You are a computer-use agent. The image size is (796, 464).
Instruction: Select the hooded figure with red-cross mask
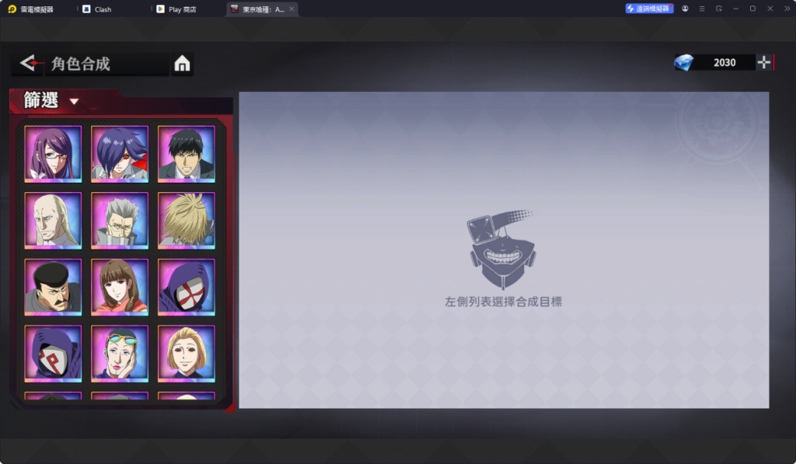tap(187, 287)
